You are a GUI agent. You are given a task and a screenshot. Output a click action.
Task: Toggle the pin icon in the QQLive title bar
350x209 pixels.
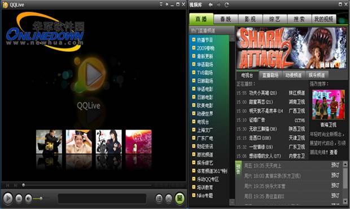(x=167, y=4)
